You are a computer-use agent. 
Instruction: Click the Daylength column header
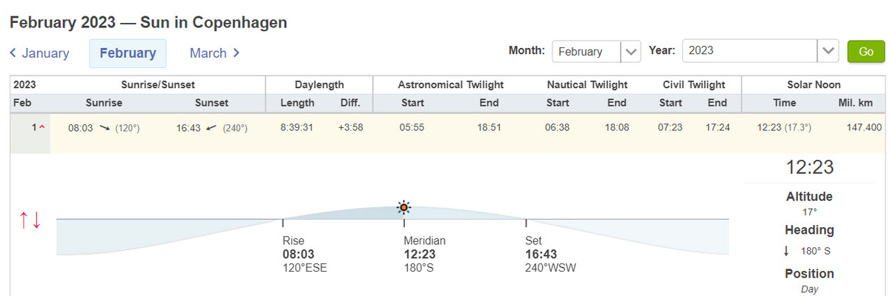pos(319,84)
